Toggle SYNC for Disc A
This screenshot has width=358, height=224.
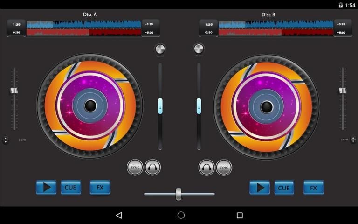point(135,167)
